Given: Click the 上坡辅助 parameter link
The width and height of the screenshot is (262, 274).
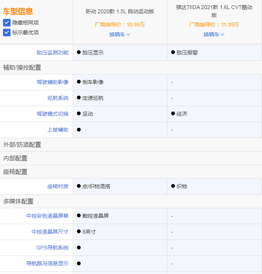Looking at the screenshot, I should coord(58,130).
